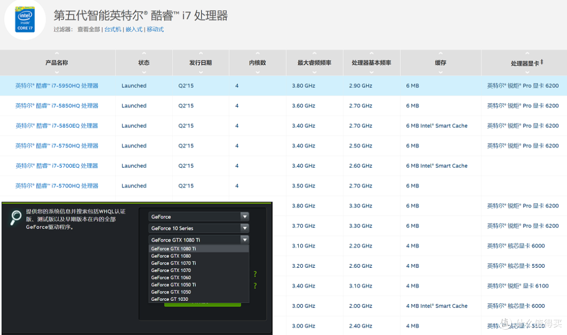Click '4 MB Intel Smart Cache' in the 2.00 GHz row
This screenshot has height=335, width=567.
[437, 306]
